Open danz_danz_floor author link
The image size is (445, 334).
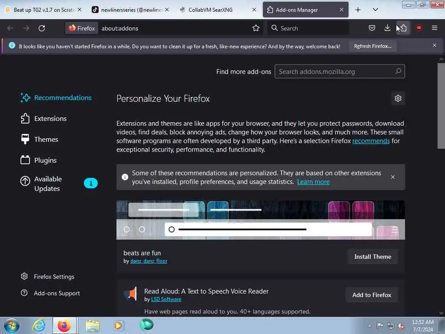[x=149, y=261]
